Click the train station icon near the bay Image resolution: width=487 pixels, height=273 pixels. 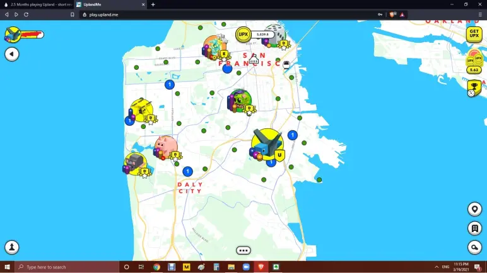(x=286, y=65)
